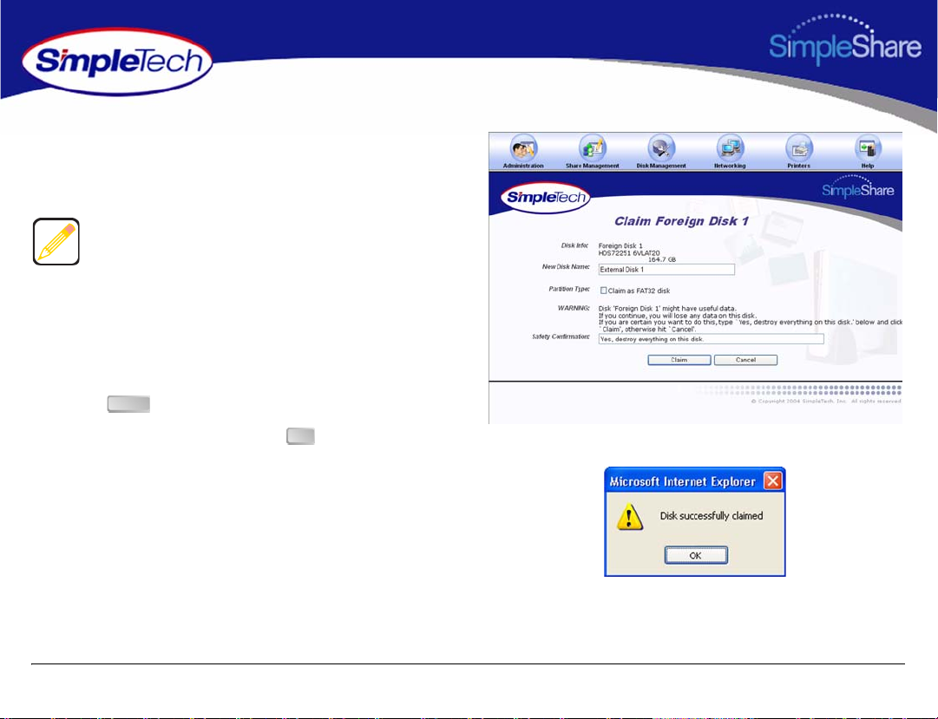Click the SimpleTech logo inside the web panel
Screen dimensions: 938x719
(x=546, y=198)
